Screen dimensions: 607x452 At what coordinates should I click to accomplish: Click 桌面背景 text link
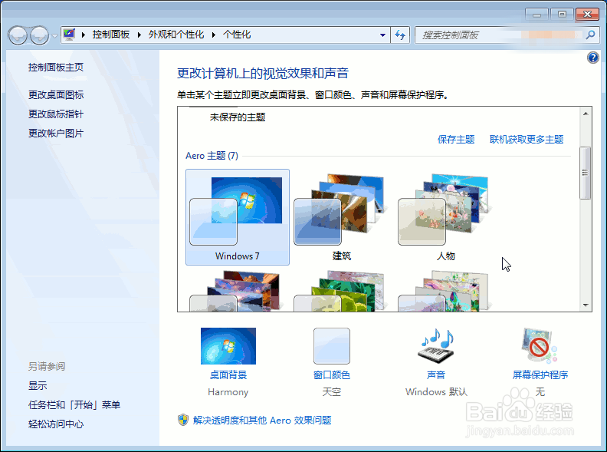point(228,374)
